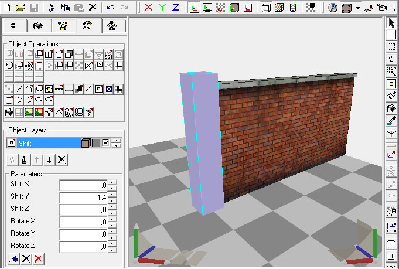The image size is (399, 269).
Task: Increase Shift Y value with up spinner
Action: click(x=112, y=195)
